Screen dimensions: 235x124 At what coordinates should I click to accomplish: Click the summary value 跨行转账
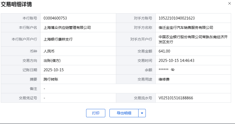51,79
